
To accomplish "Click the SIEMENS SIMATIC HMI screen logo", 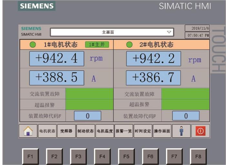I will (31, 31).
